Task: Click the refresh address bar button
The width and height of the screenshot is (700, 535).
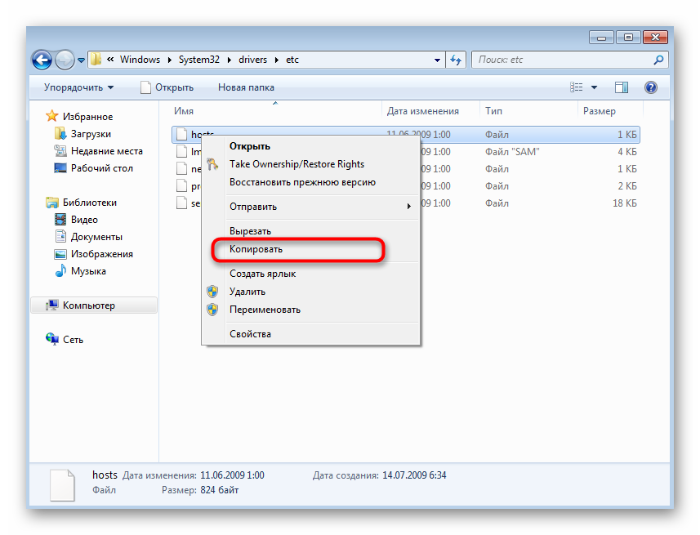Action: [457, 60]
